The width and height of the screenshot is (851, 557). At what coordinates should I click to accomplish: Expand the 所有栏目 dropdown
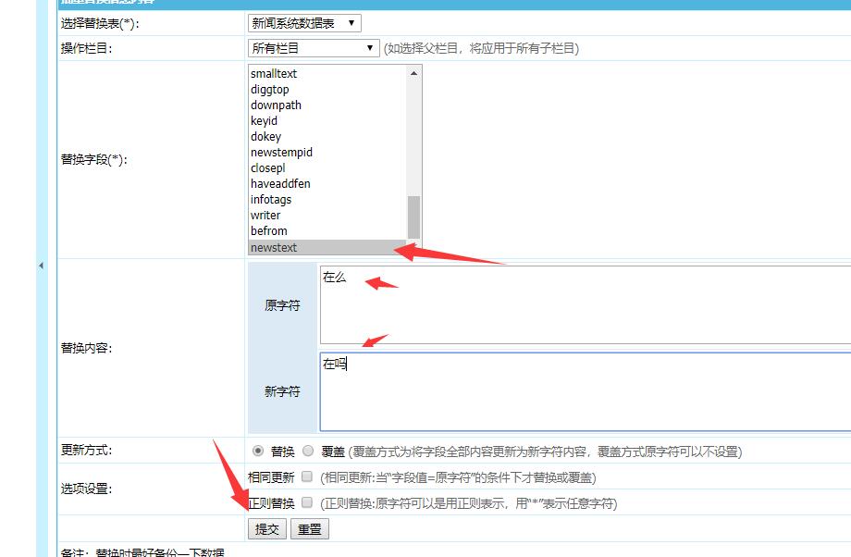tap(314, 48)
